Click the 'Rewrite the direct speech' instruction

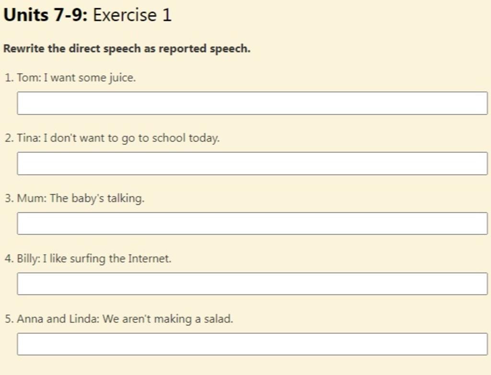coord(127,49)
